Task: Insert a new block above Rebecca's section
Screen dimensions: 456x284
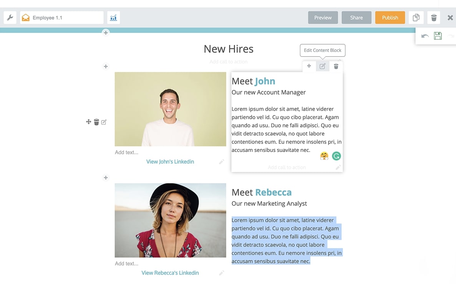Action: coord(106,177)
